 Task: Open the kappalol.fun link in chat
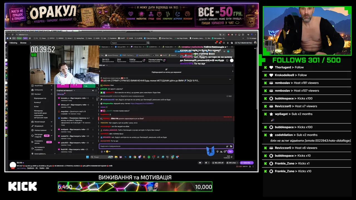click(142, 103)
